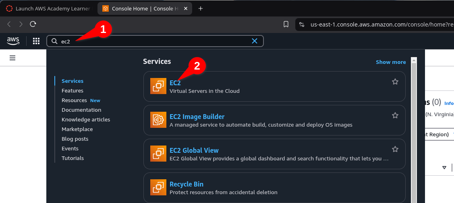Click the EC2 service icon
This screenshot has height=203, width=454.
pos(158,86)
